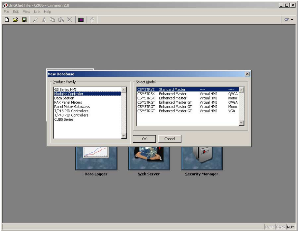Image resolution: width=298 pixels, height=232 pixels.
Task: Click the Open folder toolbar icon
Action: 15,20
